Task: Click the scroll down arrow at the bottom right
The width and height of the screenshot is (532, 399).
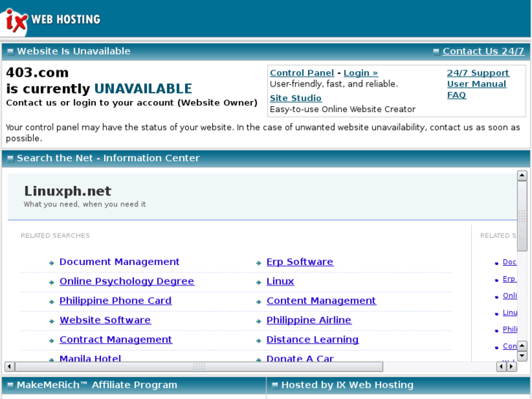Action: pyautogui.click(x=522, y=357)
